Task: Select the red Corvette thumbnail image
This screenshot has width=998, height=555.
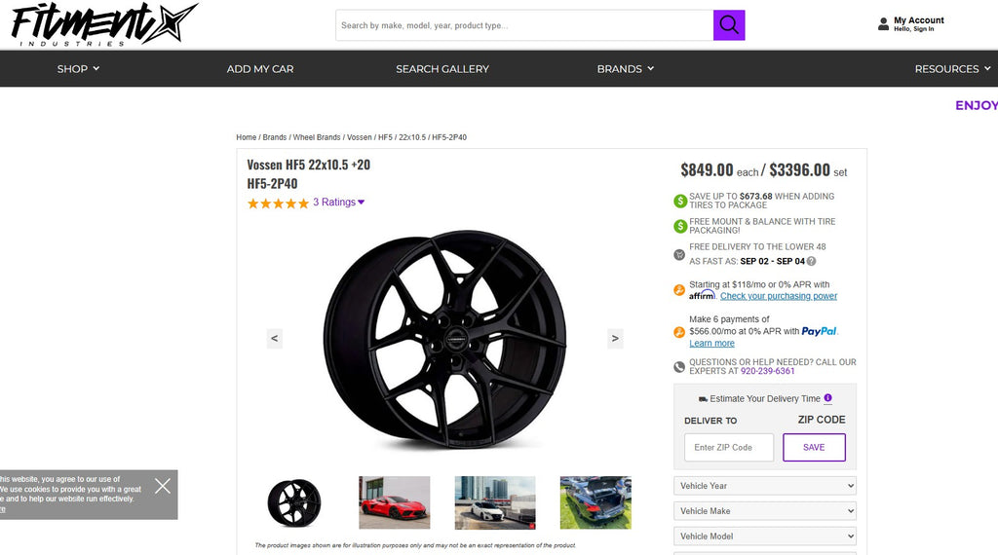Action: [394, 502]
